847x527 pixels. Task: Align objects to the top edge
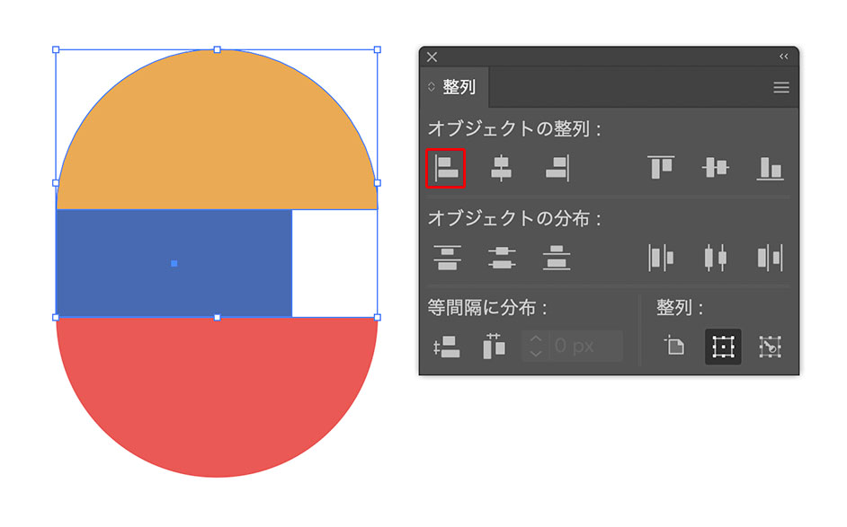661,168
